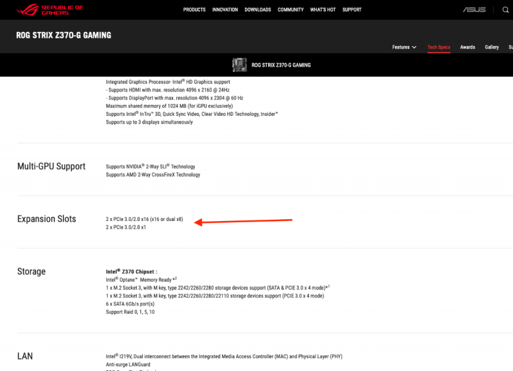Viewport: 513px width, 371px height.
Task: Click 'Support Raid 0, 1, 5, 10' text
Action: point(130,312)
